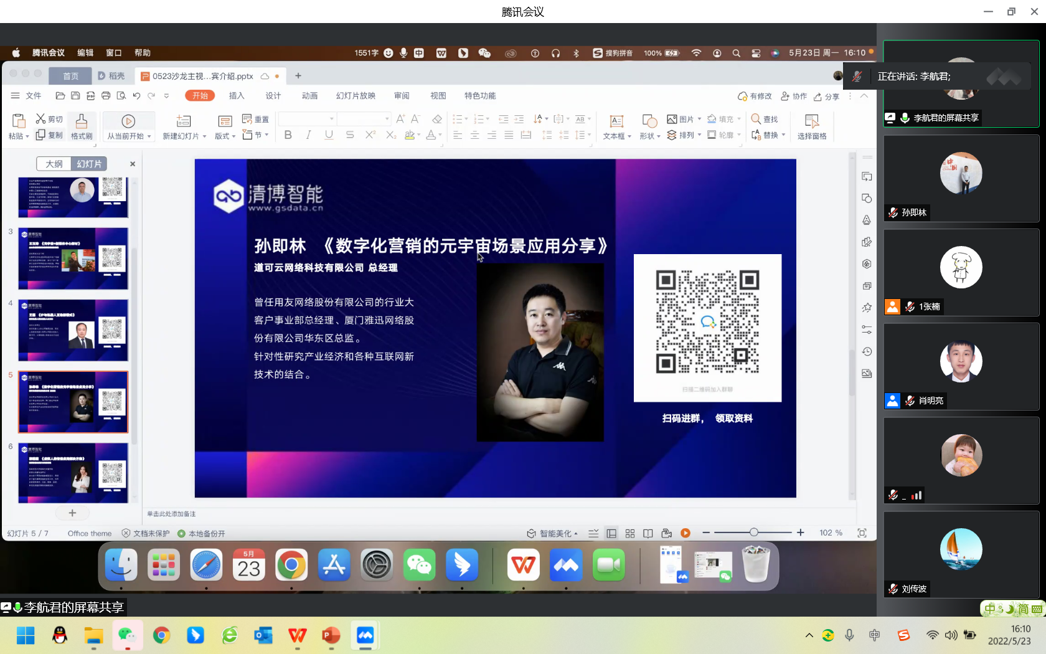The height and width of the screenshot is (654, 1046).
Task: Switch to the Insert (插入) ribbon tab
Action: click(237, 96)
